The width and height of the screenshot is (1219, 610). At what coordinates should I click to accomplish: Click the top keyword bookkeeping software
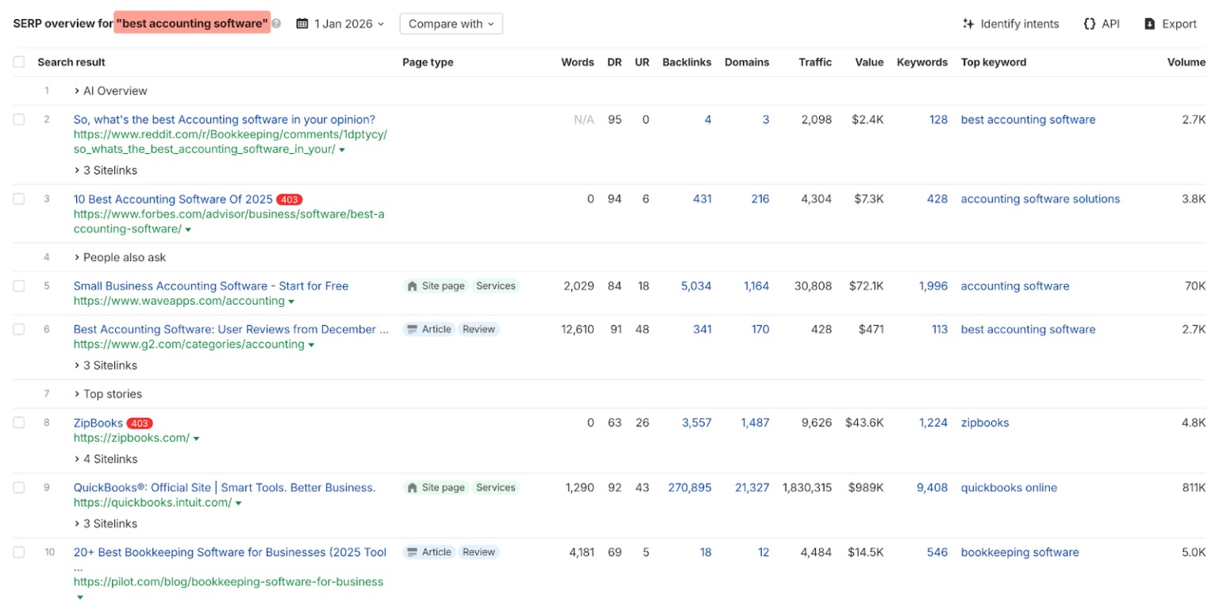[x=1020, y=552]
